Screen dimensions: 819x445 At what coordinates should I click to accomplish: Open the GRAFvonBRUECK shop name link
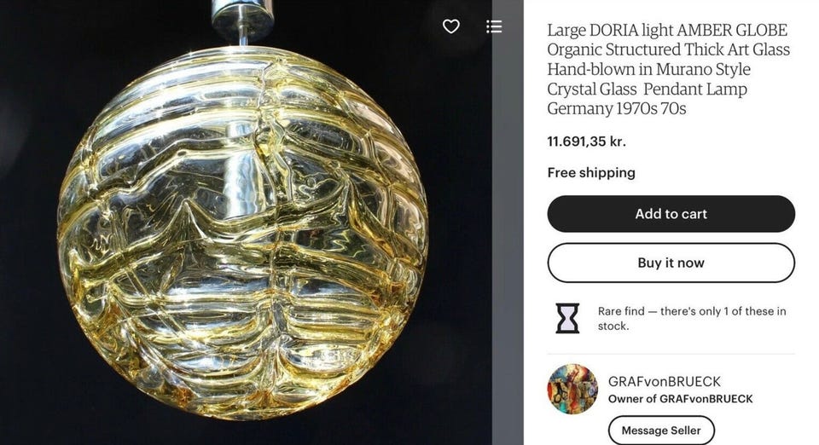click(664, 381)
